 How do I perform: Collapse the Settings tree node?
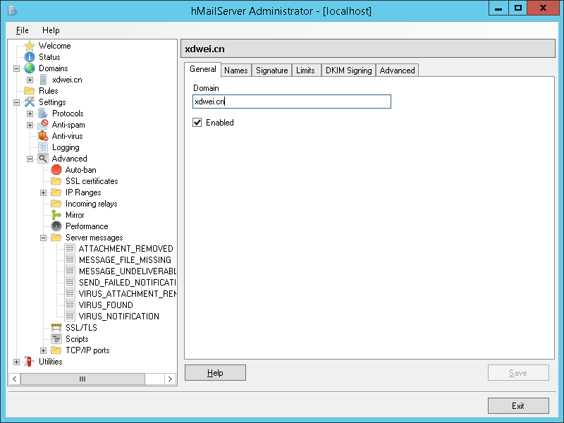coord(16,102)
